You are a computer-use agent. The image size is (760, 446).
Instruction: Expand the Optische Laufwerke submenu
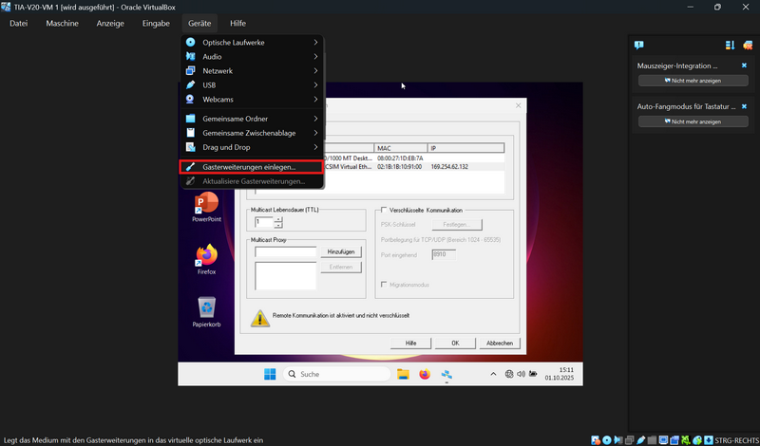tap(252, 43)
